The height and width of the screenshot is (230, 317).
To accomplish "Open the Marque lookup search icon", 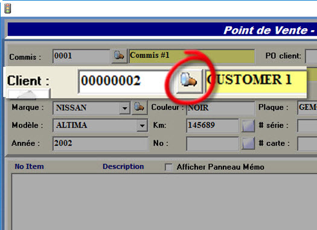I will (139, 107).
